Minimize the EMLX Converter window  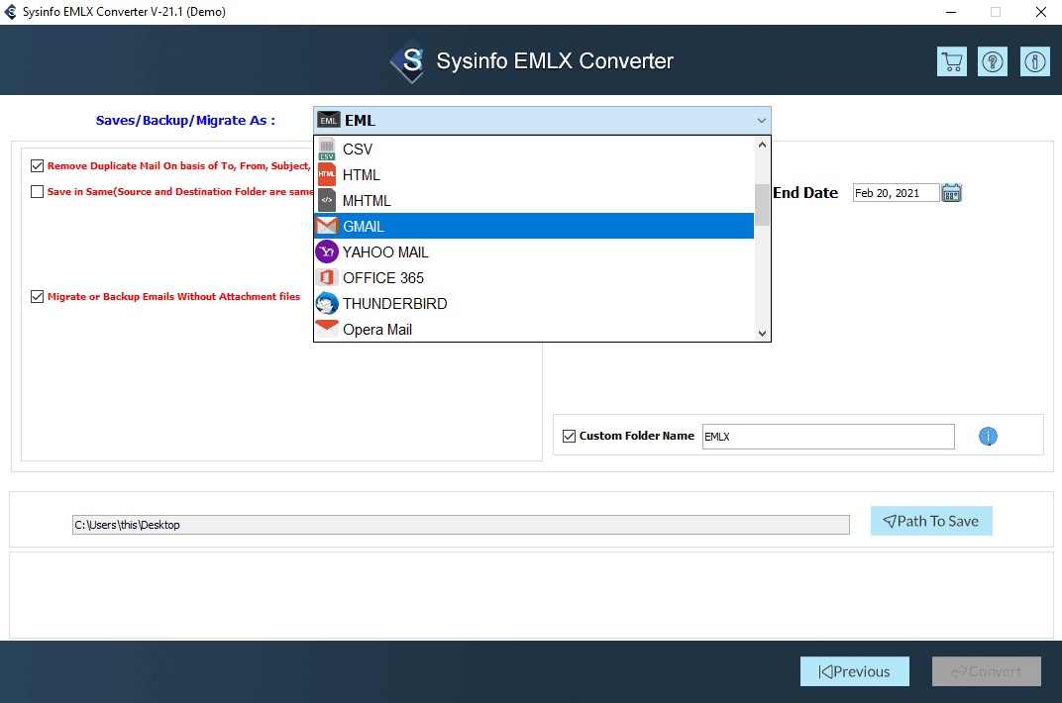click(x=951, y=12)
